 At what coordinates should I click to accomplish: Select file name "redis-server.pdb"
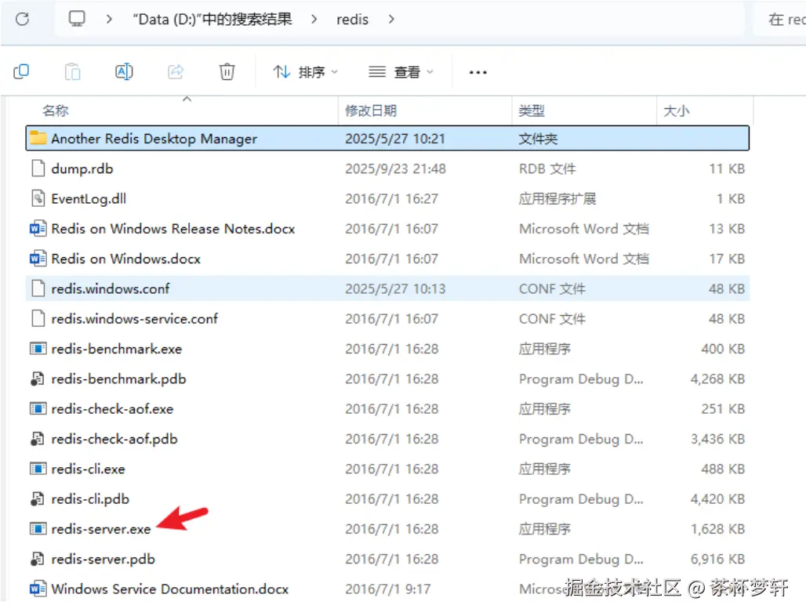pos(103,560)
